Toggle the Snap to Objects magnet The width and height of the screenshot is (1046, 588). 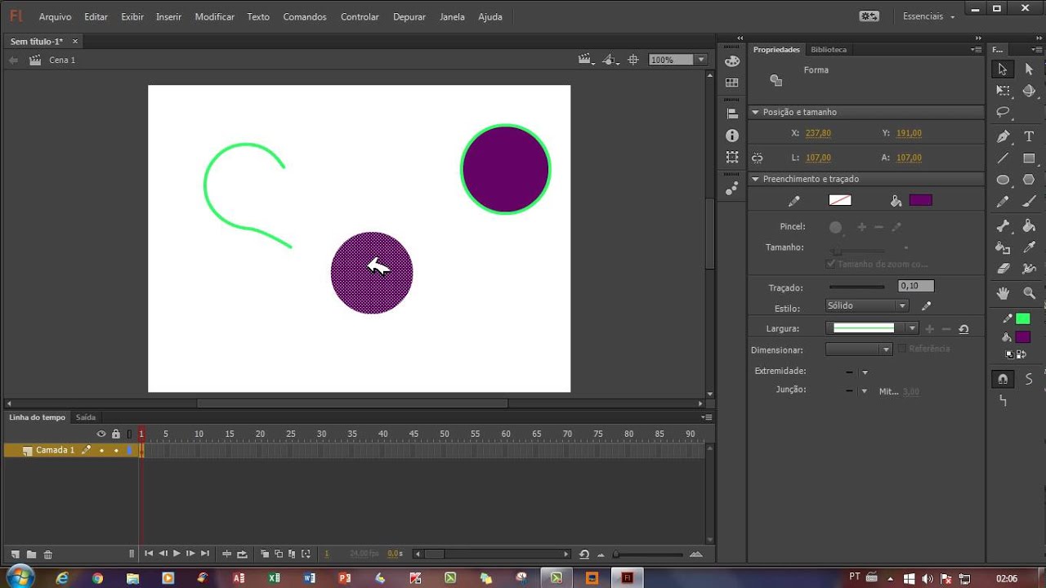pos(1003,379)
